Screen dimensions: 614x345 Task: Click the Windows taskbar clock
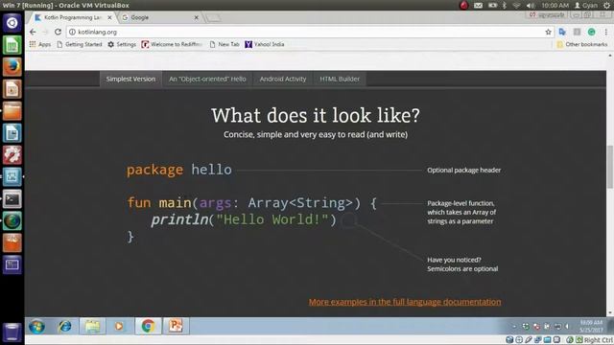coord(591,326)
